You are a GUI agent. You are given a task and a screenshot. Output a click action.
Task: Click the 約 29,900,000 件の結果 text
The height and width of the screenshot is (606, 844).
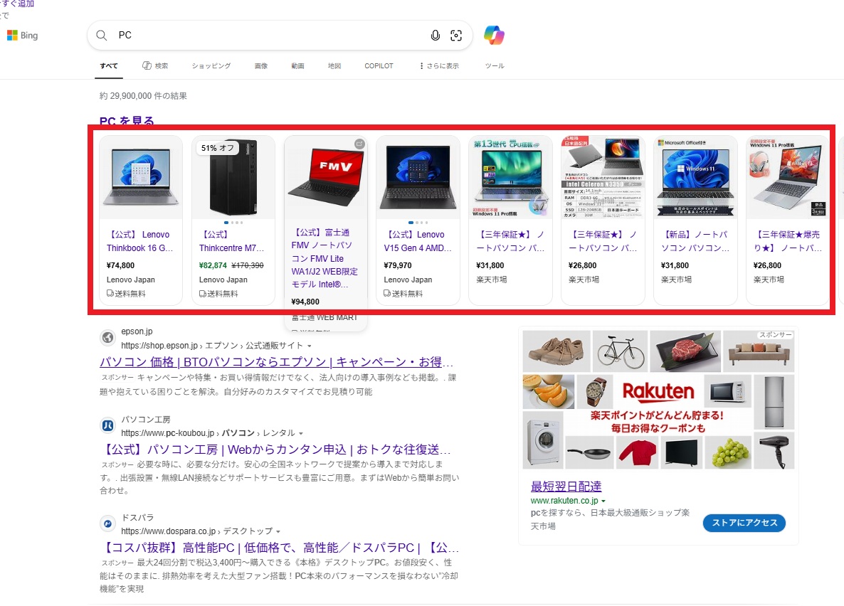click(143, 96)
